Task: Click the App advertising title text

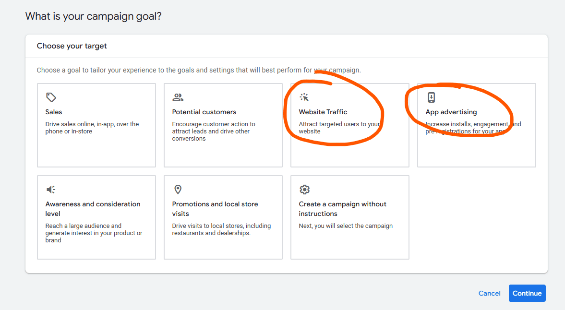Action: tap(451, 112)
